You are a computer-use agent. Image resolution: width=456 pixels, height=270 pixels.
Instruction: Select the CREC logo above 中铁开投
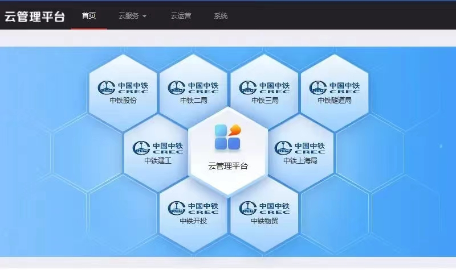tap(193, 208)
